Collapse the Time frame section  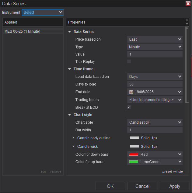point(69,69)
